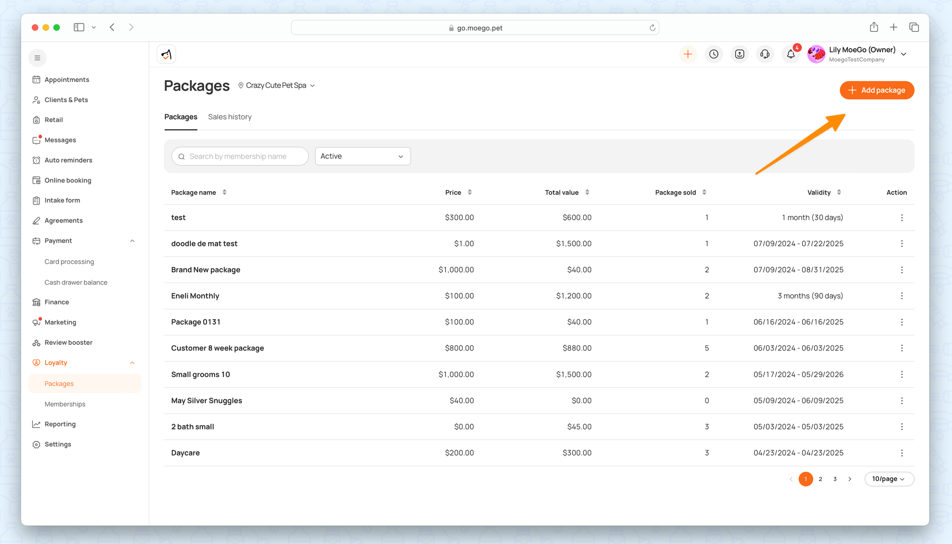Screen dimensions: 952x544
Task: Open Memberships in the sidebar
Action: [x=65, y=404]
